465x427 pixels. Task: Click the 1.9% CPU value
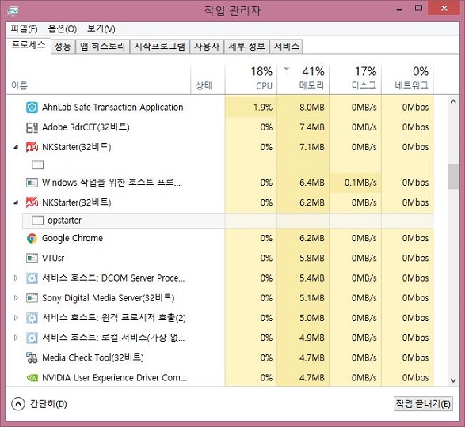pyautogui.click(x=263, y=108)
